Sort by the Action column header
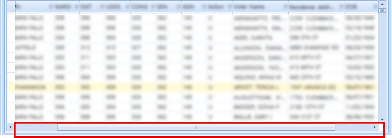392x138 pixels. pyautogui.click(x=216, y=7)
